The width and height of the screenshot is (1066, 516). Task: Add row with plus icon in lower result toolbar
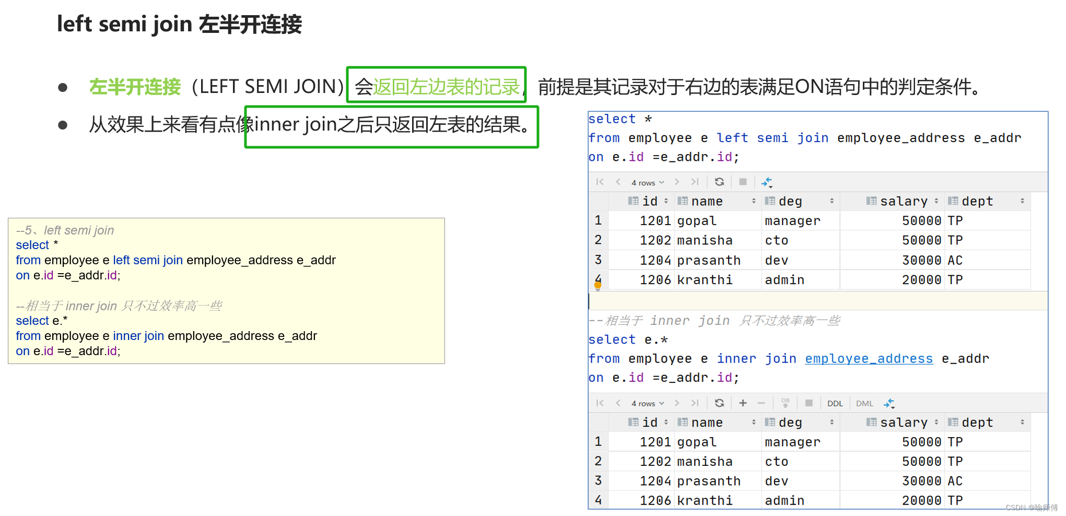point(743,403)
